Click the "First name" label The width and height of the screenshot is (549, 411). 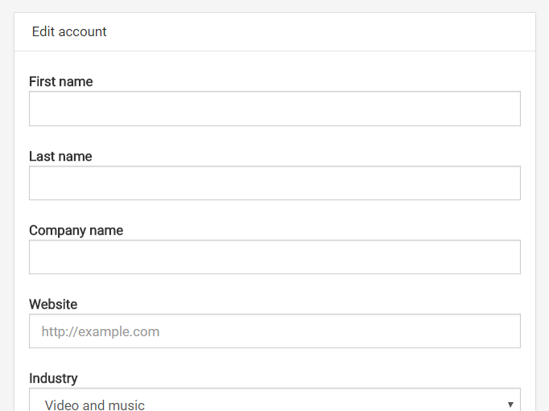(x=61, y=81)
